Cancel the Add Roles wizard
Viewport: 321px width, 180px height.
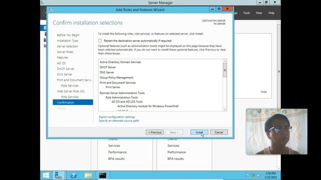click(x=219, y=132)
